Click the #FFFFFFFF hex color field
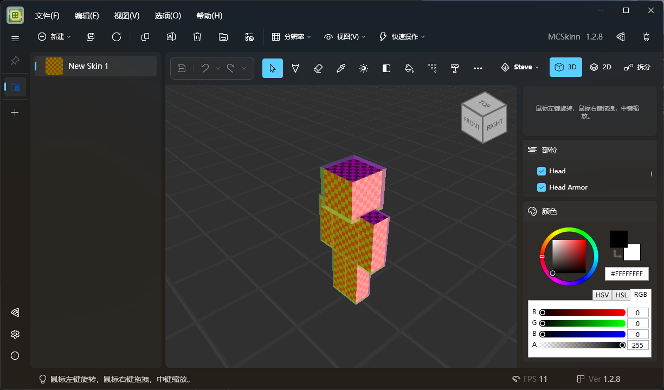 click(627, 274)
